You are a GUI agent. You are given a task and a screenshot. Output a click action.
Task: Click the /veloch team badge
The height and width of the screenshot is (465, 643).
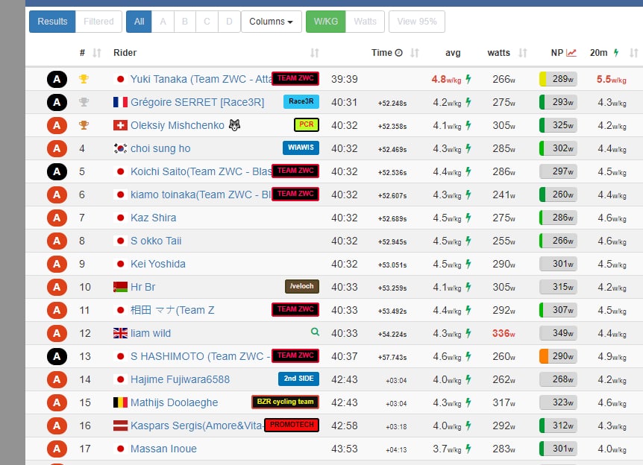[x=302, y=286]
